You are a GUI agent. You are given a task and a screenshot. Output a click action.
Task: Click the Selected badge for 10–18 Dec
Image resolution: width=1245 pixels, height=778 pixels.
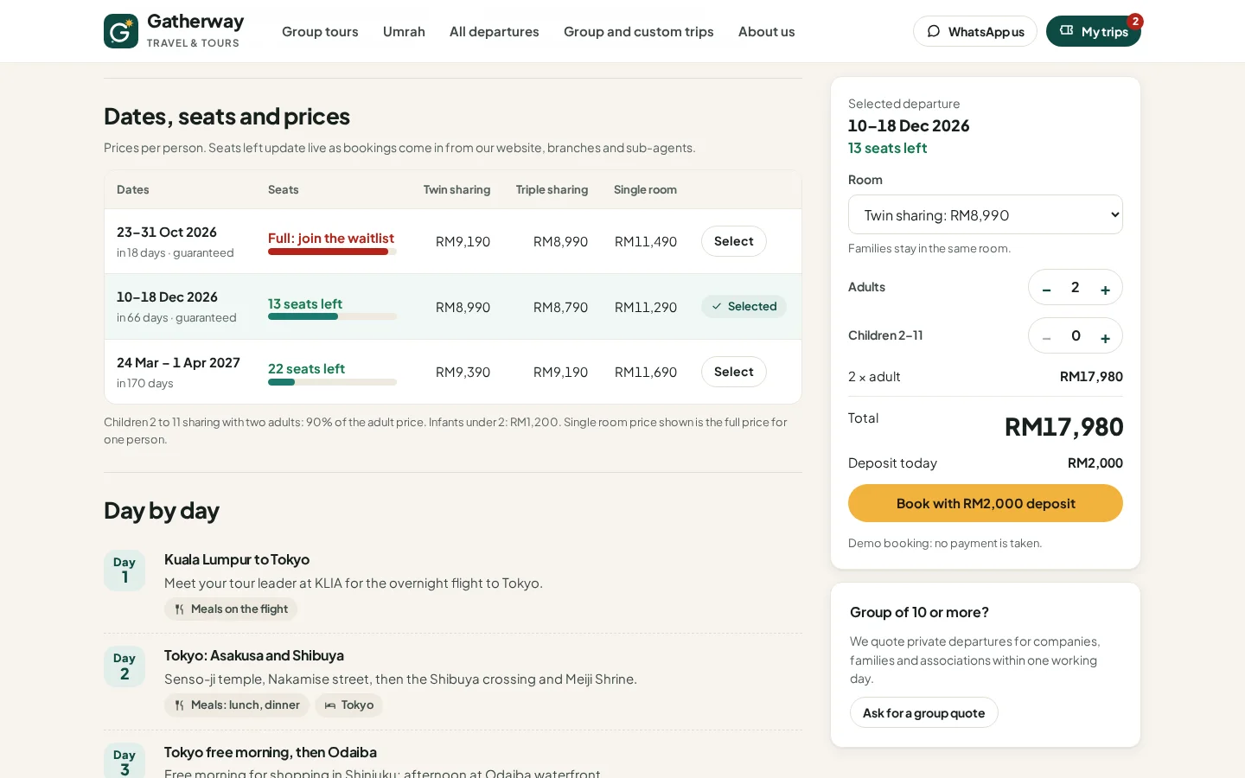click(x=744, y=306)
